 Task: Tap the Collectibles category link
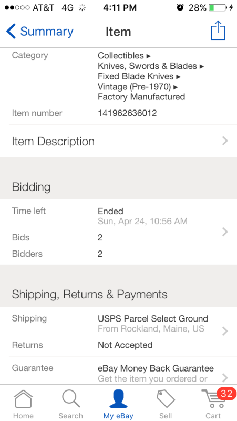121,56
